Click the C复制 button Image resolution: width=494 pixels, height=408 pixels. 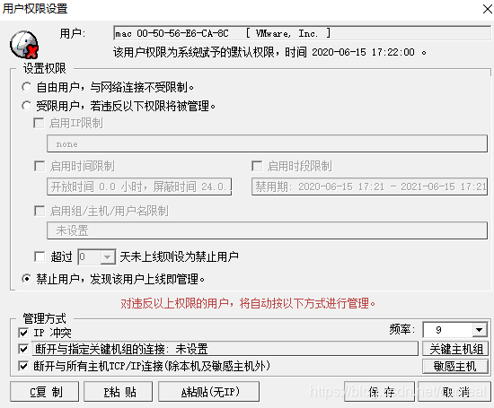(44, 392)
